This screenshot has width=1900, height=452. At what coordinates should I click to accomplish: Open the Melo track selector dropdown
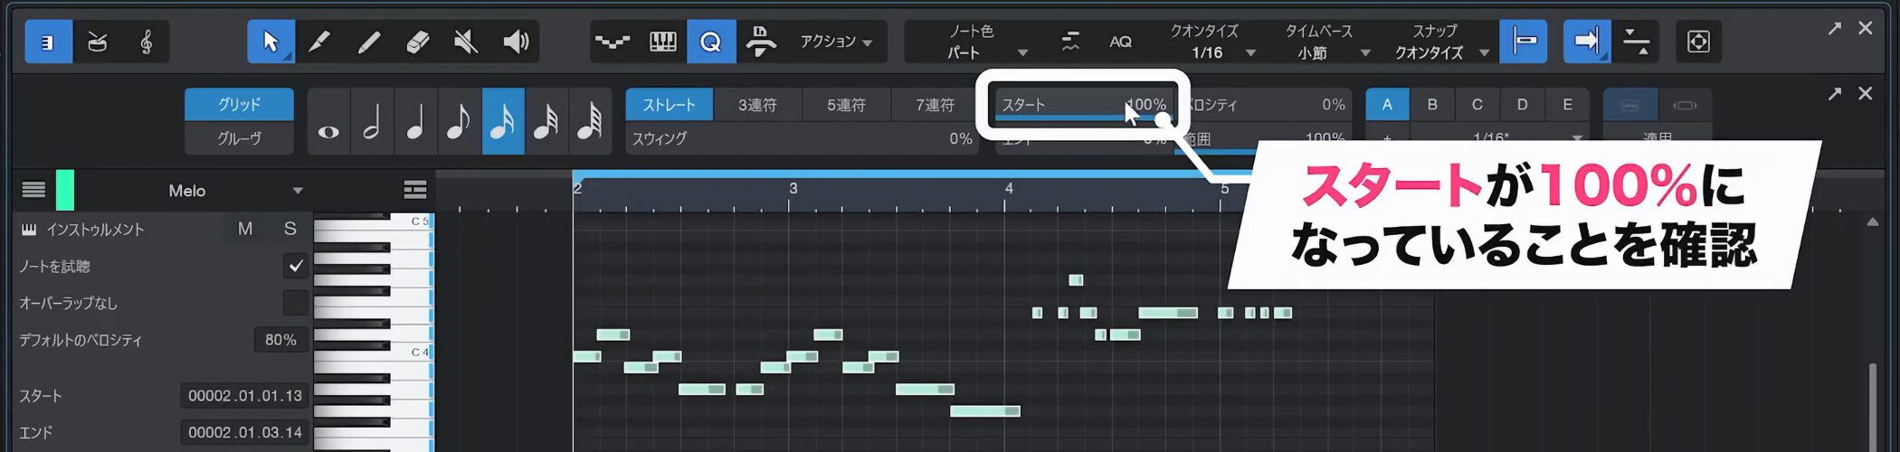pos(297,191)
